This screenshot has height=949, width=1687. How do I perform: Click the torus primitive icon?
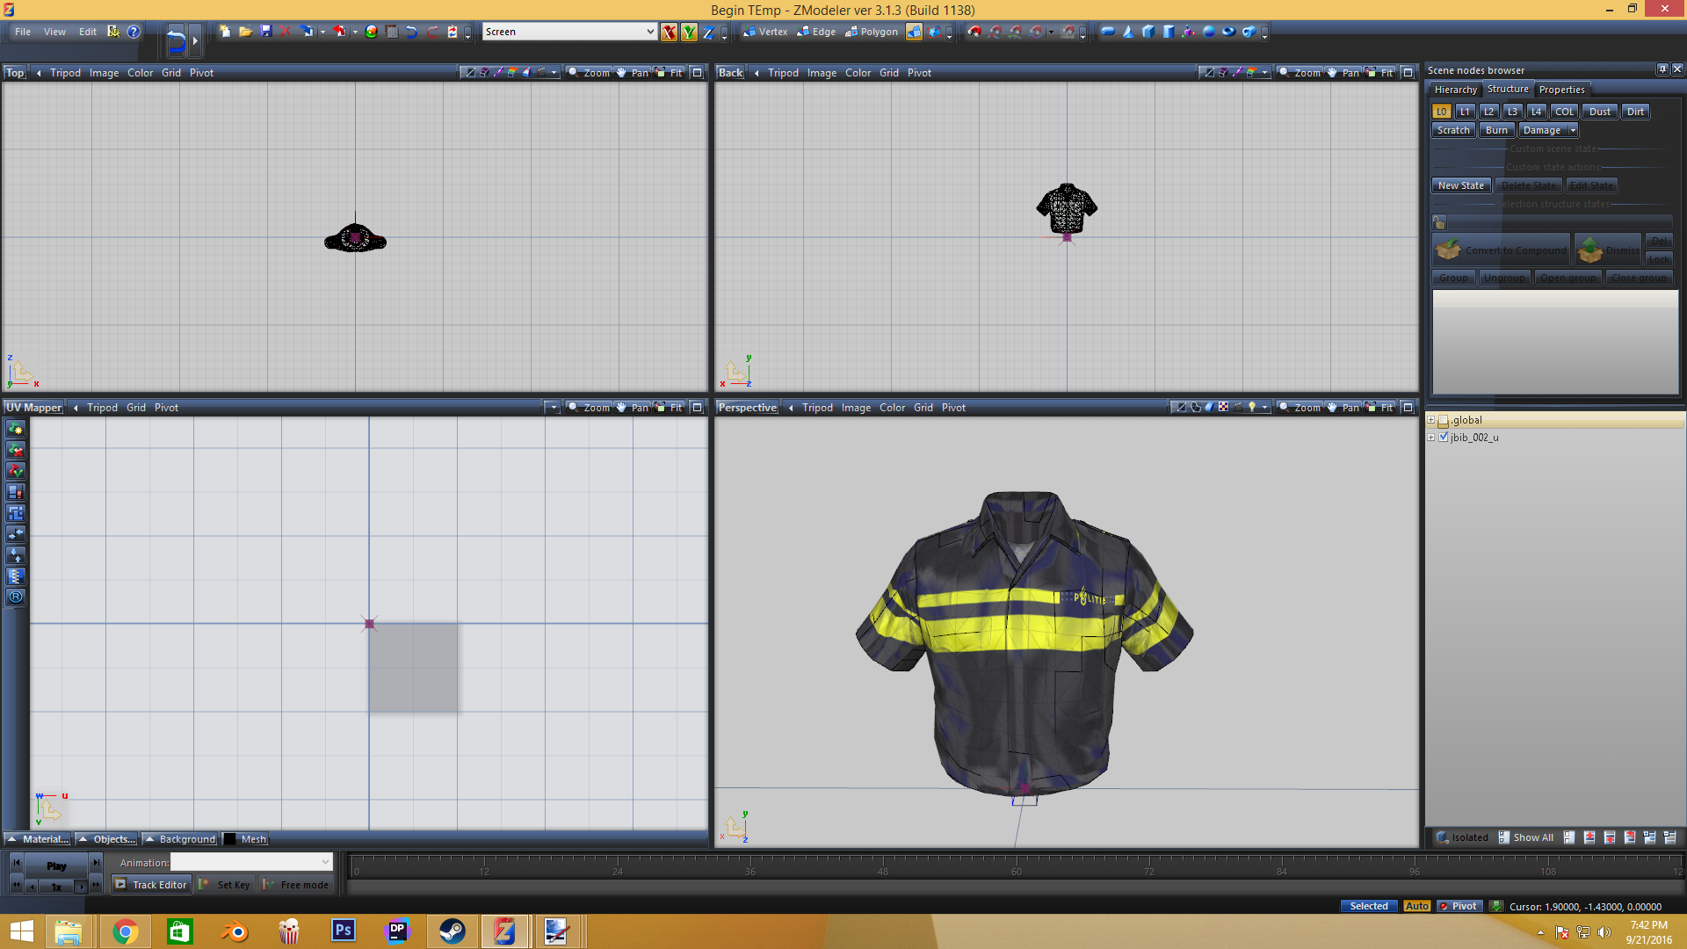[x=1229, y=32]
